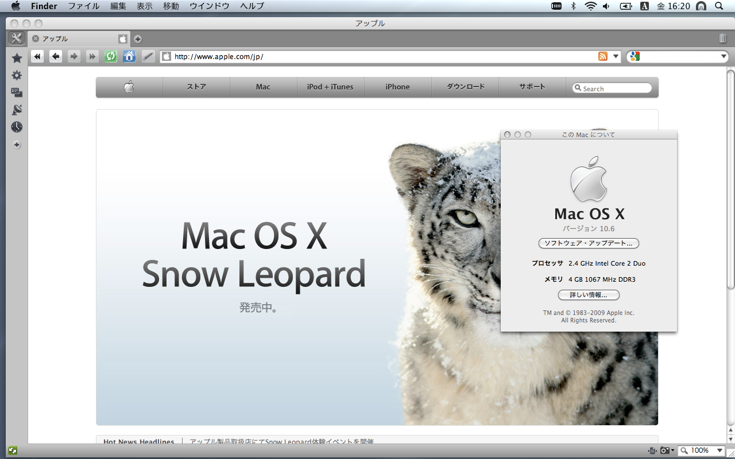Image resolution: width=735 pixels, height=459 pixels.
Task: Open the 表示 menu
Action: [145, 6]
